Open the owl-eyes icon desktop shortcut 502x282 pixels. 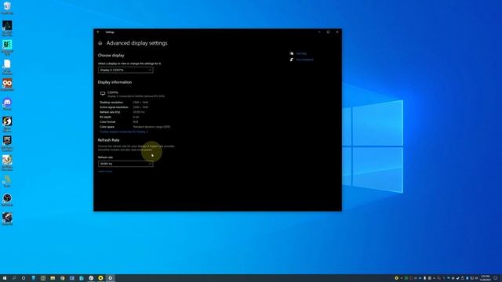(7, 85)
